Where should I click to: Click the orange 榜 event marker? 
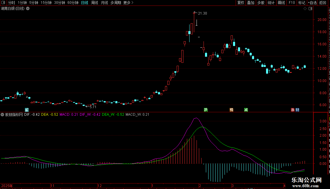point(232,110)
